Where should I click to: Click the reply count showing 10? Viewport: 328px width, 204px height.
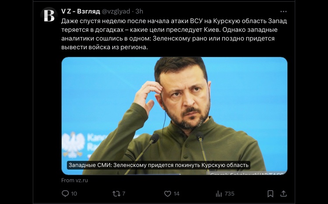point(74,194)
